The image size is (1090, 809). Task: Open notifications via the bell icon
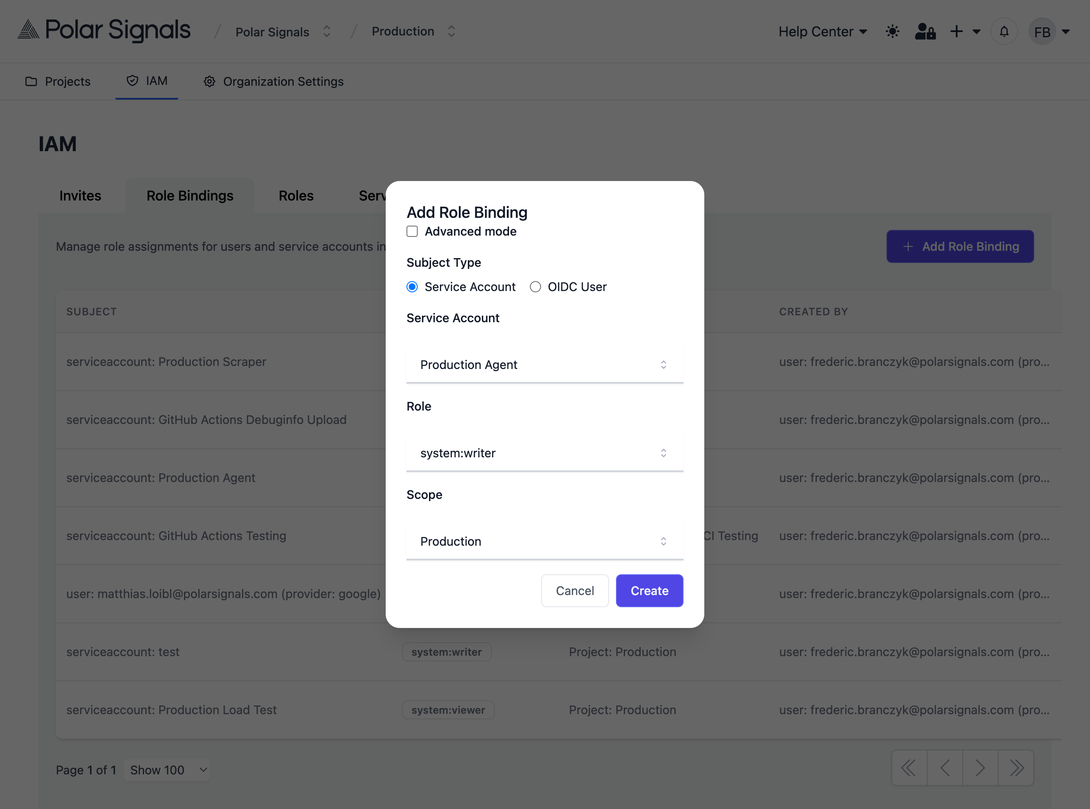(x=1004, y=31)
